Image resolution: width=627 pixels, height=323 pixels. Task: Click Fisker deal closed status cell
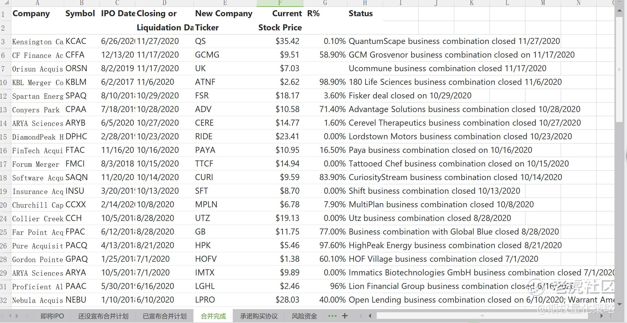point(410,96)
